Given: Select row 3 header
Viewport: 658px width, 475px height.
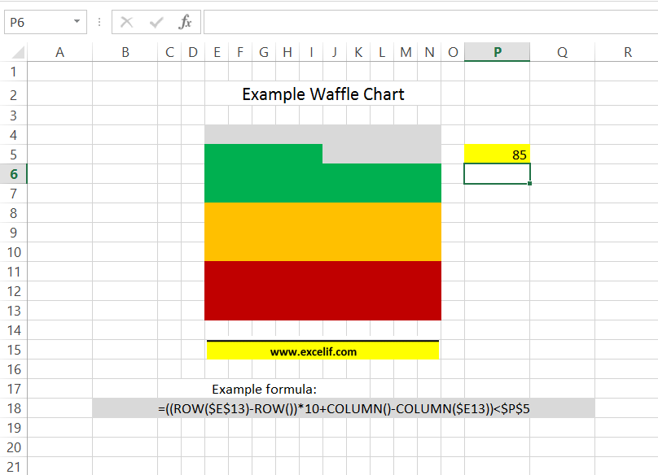Looking at the screenshot, I should pos(13,115).
